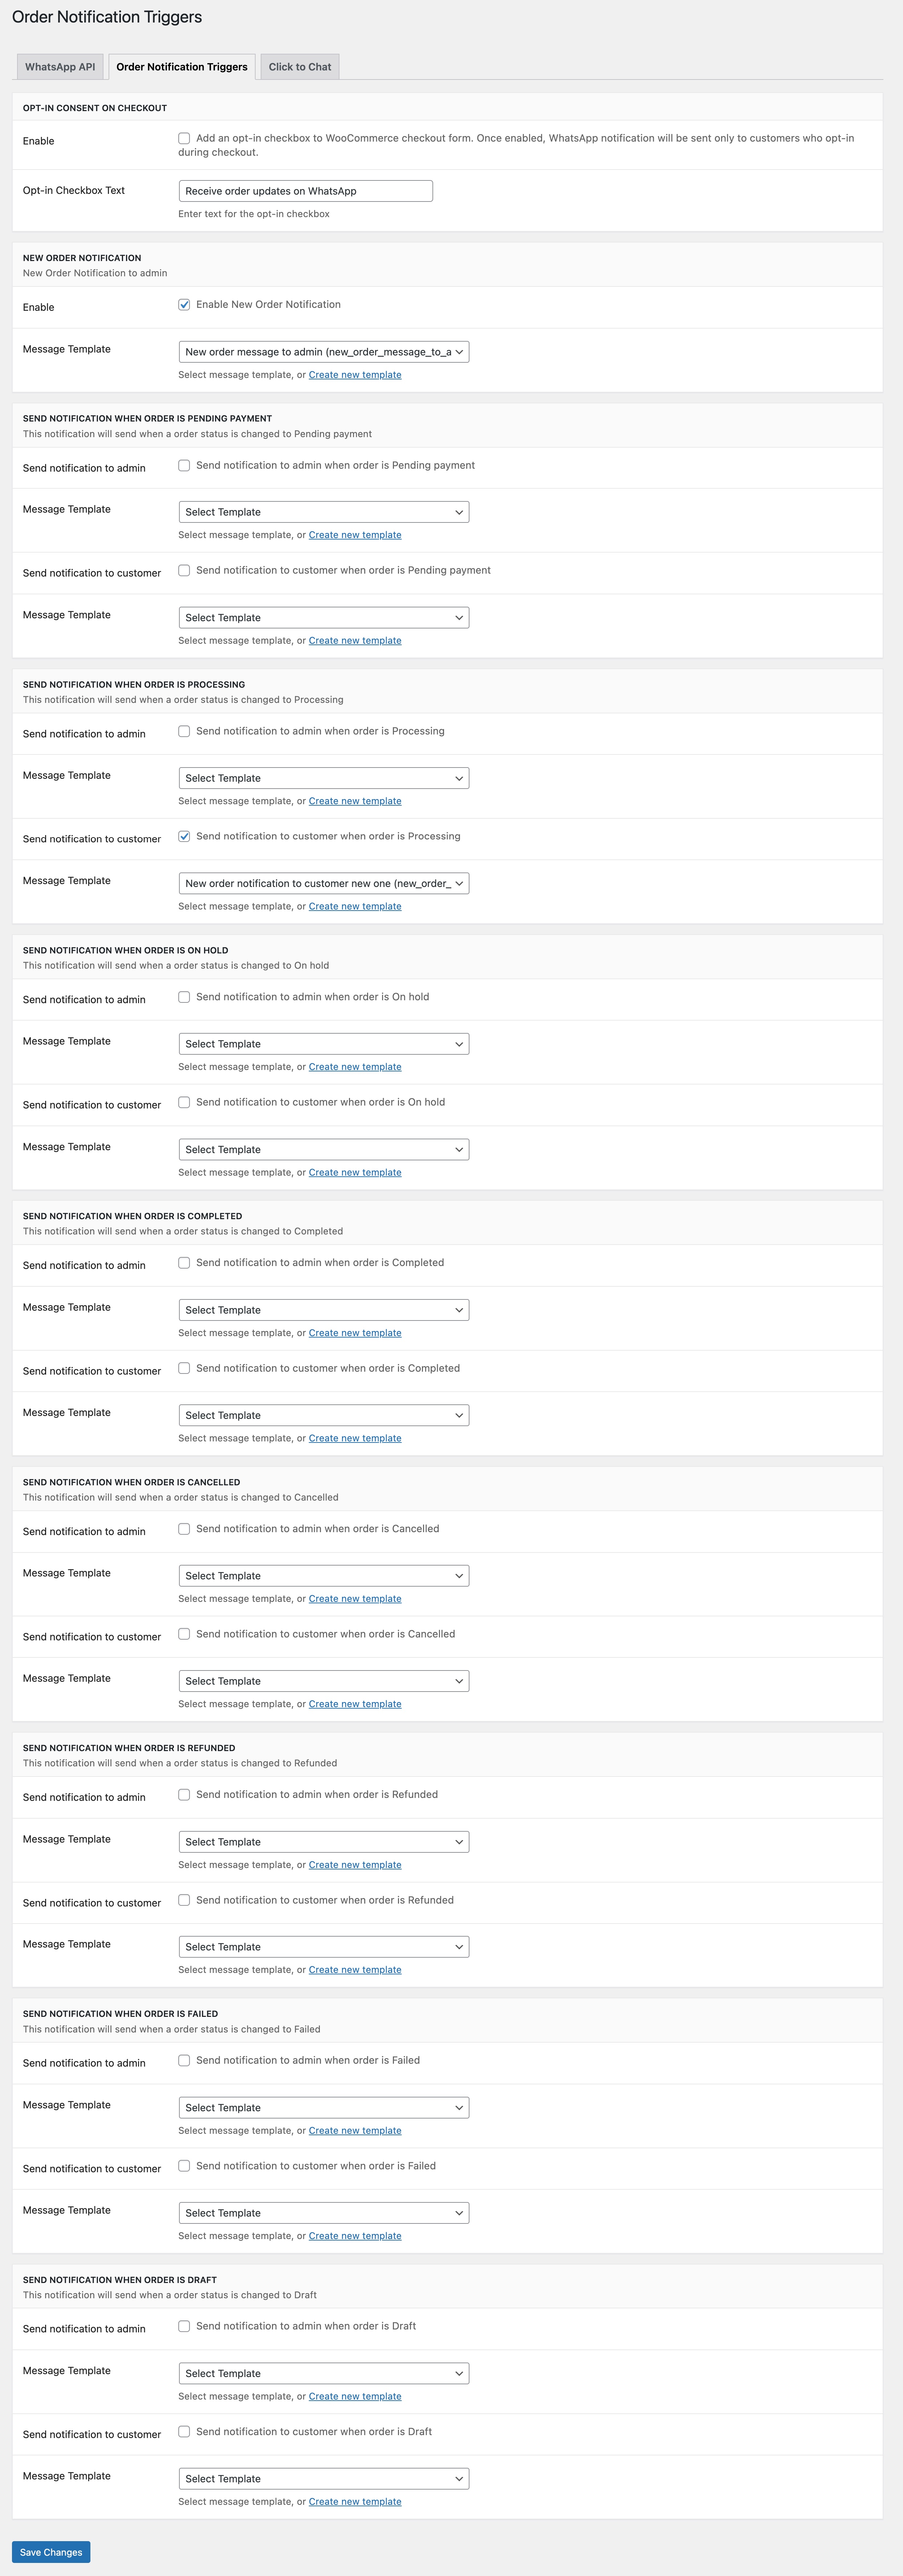Viewport: 903px width, 2576px height.
Task: Open the Click to Chat tab
Action: pyautogui.click(x=299, y=67)
